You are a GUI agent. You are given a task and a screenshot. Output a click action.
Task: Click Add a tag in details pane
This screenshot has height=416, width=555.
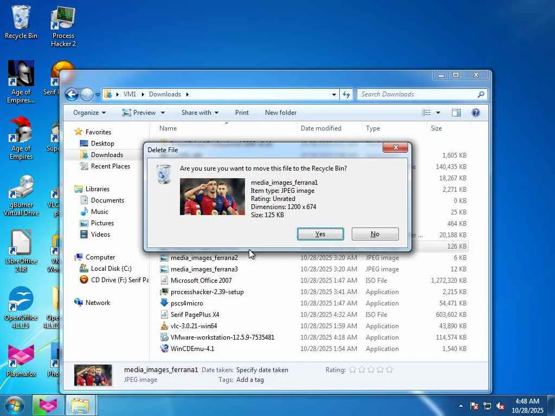coord(250,380)
